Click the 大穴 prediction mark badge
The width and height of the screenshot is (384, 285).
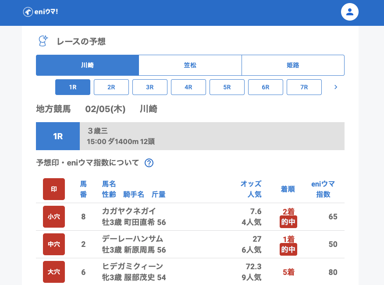point(54,272)
